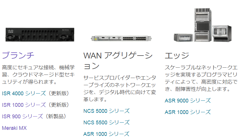Open the ブランチ heading link
Screen dimensions: 238x139
pyautogui.click(x=18, y=55)
